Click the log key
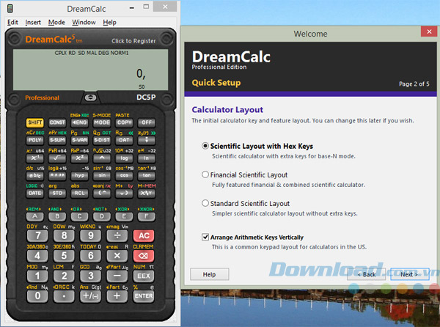This screenshot has width=440, height=327. (125, 158)
